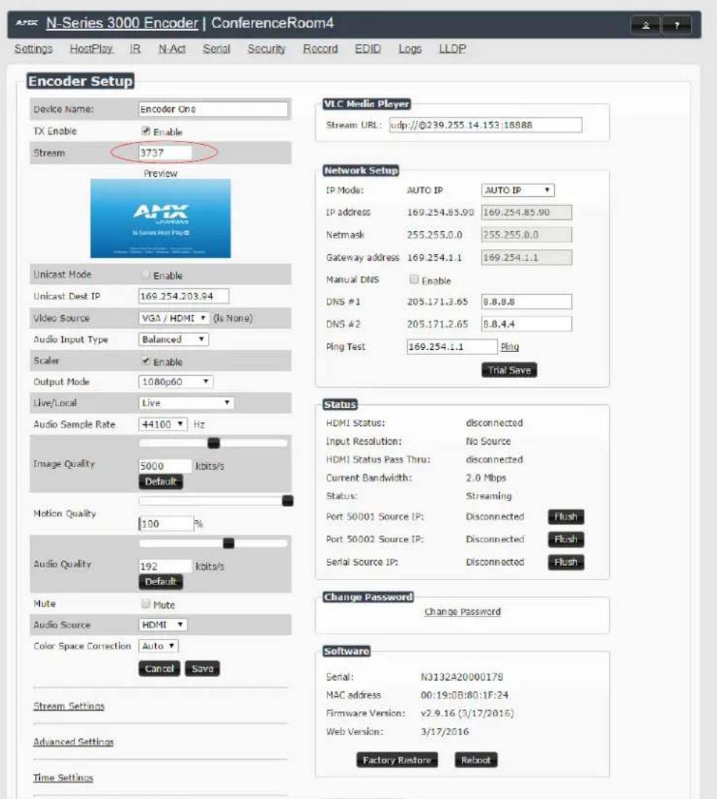Open the LLDP page
The image size is (717, 799).
pyautogui.click(x=453, y=49)
